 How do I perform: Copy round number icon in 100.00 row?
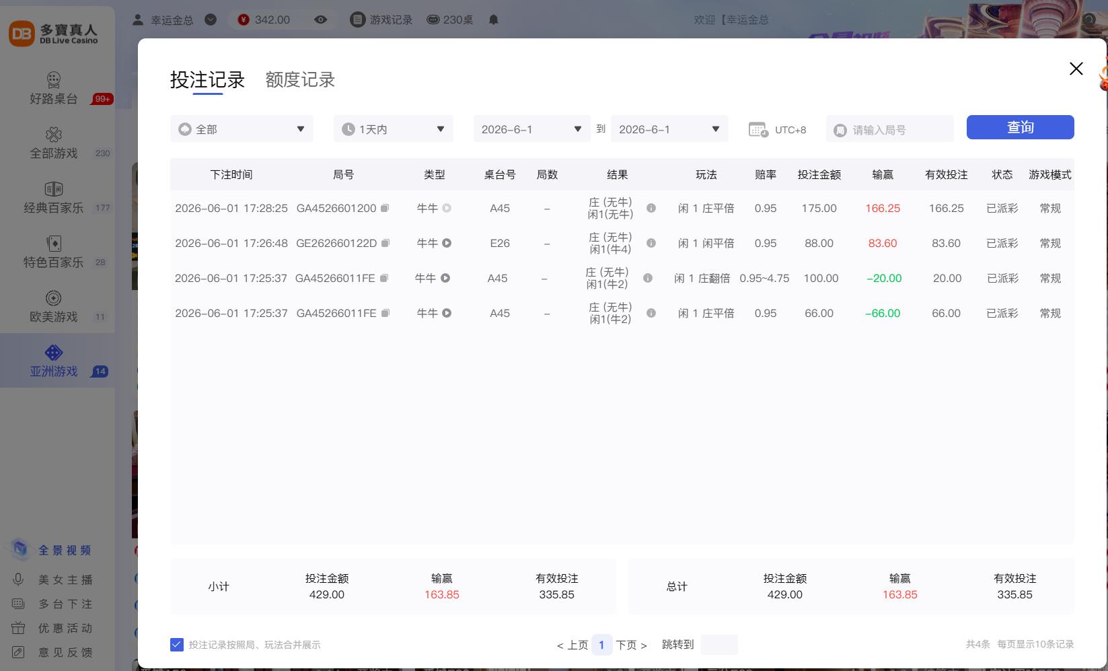[383, 278]
